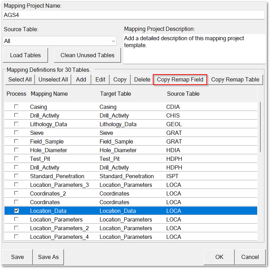The height and width of the screenshot is (269, 270).
Task: Tick the Standard_Penetration Process checkbox
Action: pyautogui.click(x=16, y=176)
